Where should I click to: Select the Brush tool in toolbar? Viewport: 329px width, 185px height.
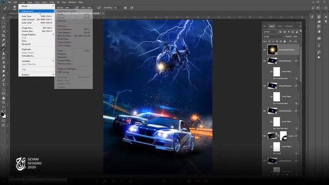coord(4,49)
